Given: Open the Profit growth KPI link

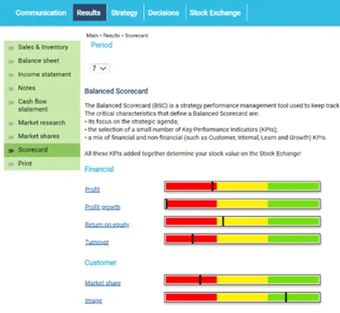Looking at the screenshot, I should pos(103,207).
